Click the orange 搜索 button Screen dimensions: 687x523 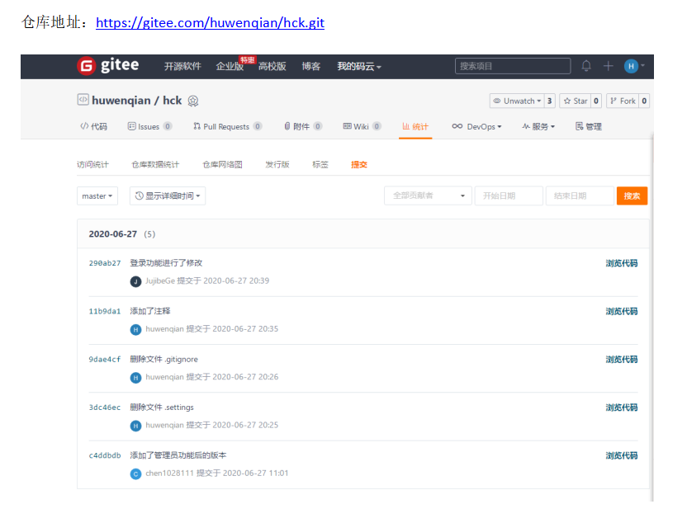pos(632,196)
